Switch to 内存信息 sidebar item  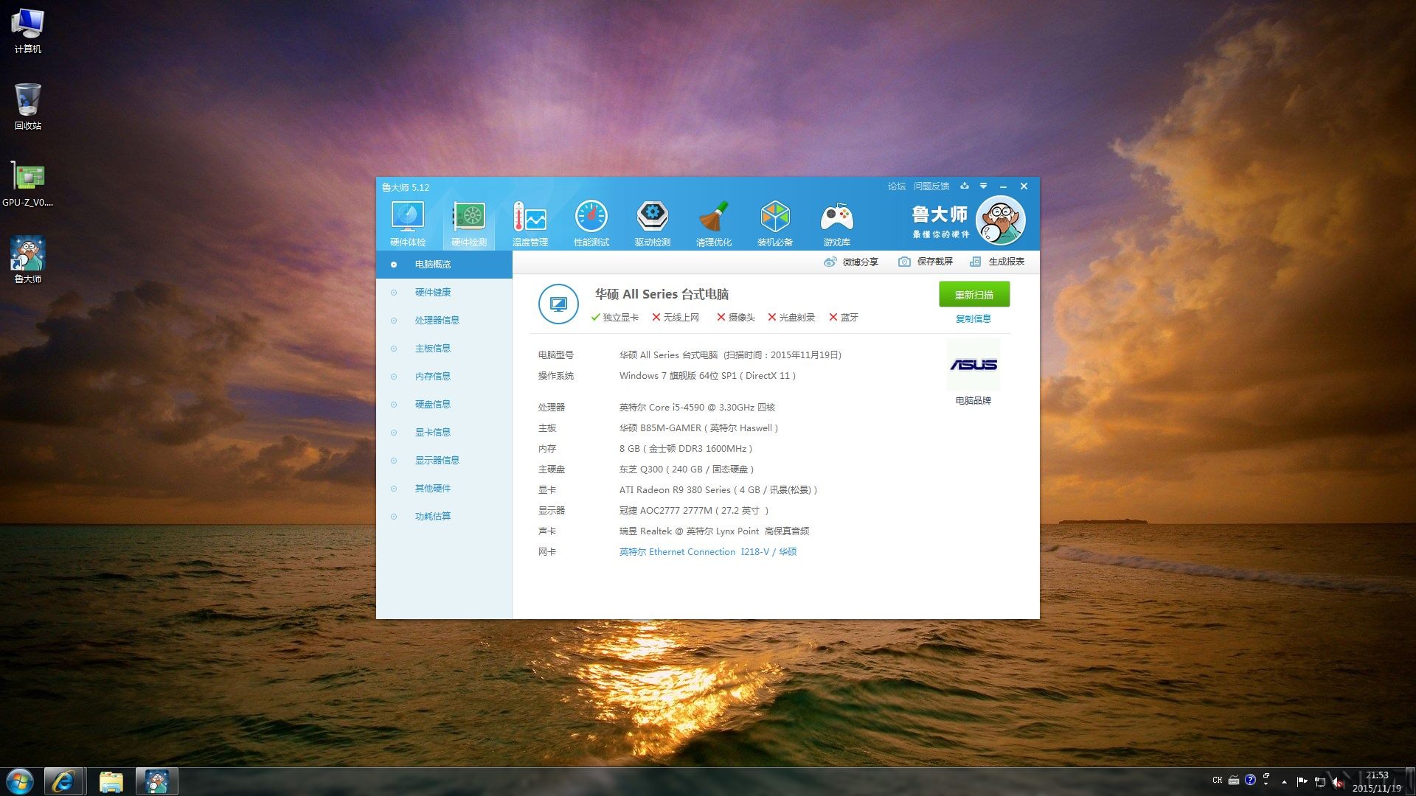point(444,377)
